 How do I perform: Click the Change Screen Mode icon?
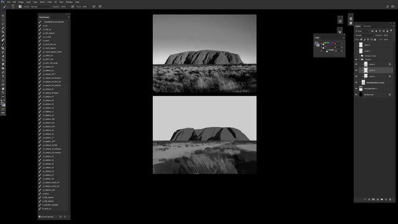click(3, 113)
